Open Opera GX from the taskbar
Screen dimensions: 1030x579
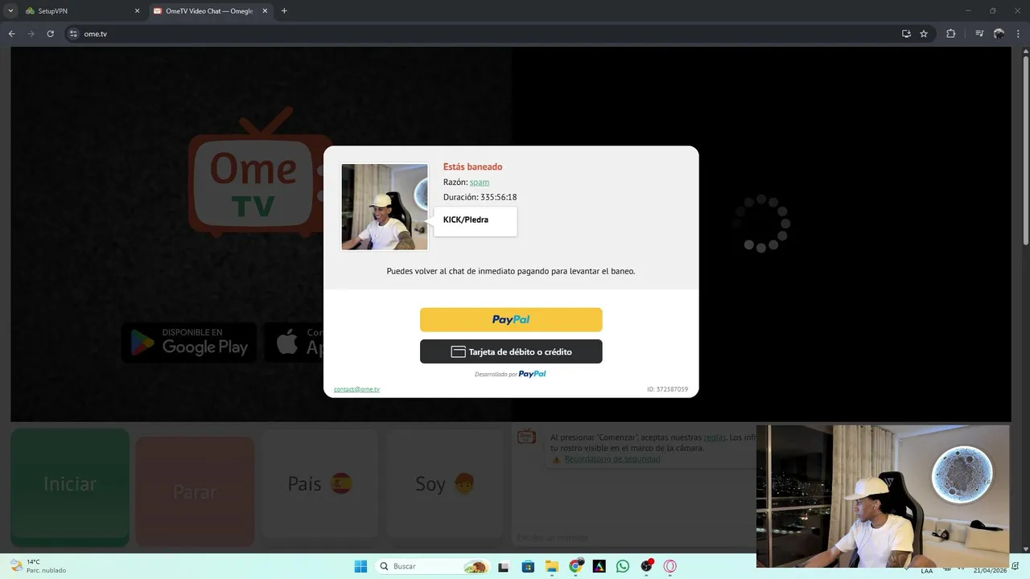coord(669,566)
